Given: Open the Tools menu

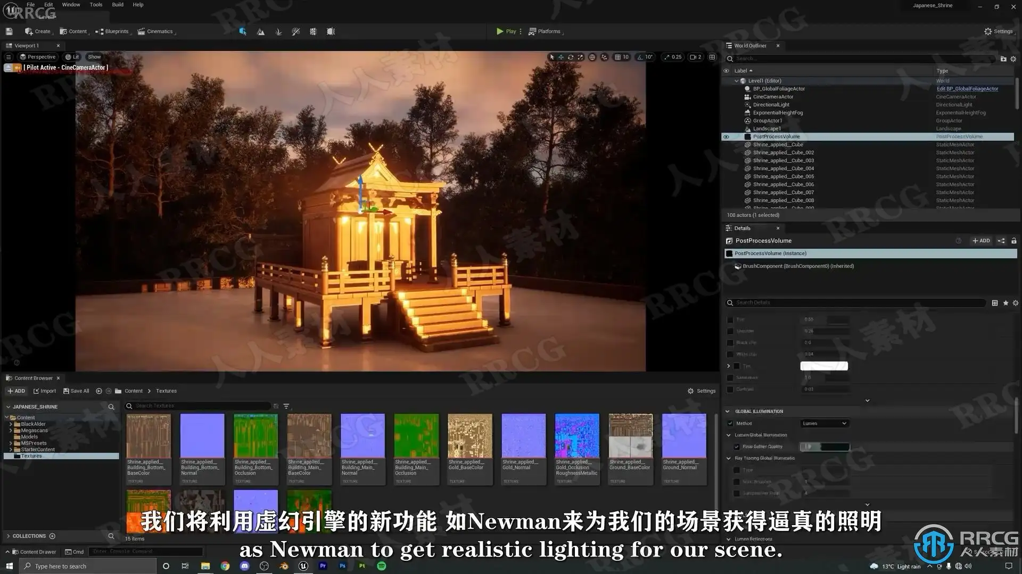Looking at the screenshot, I should click(x=96, y=5).
